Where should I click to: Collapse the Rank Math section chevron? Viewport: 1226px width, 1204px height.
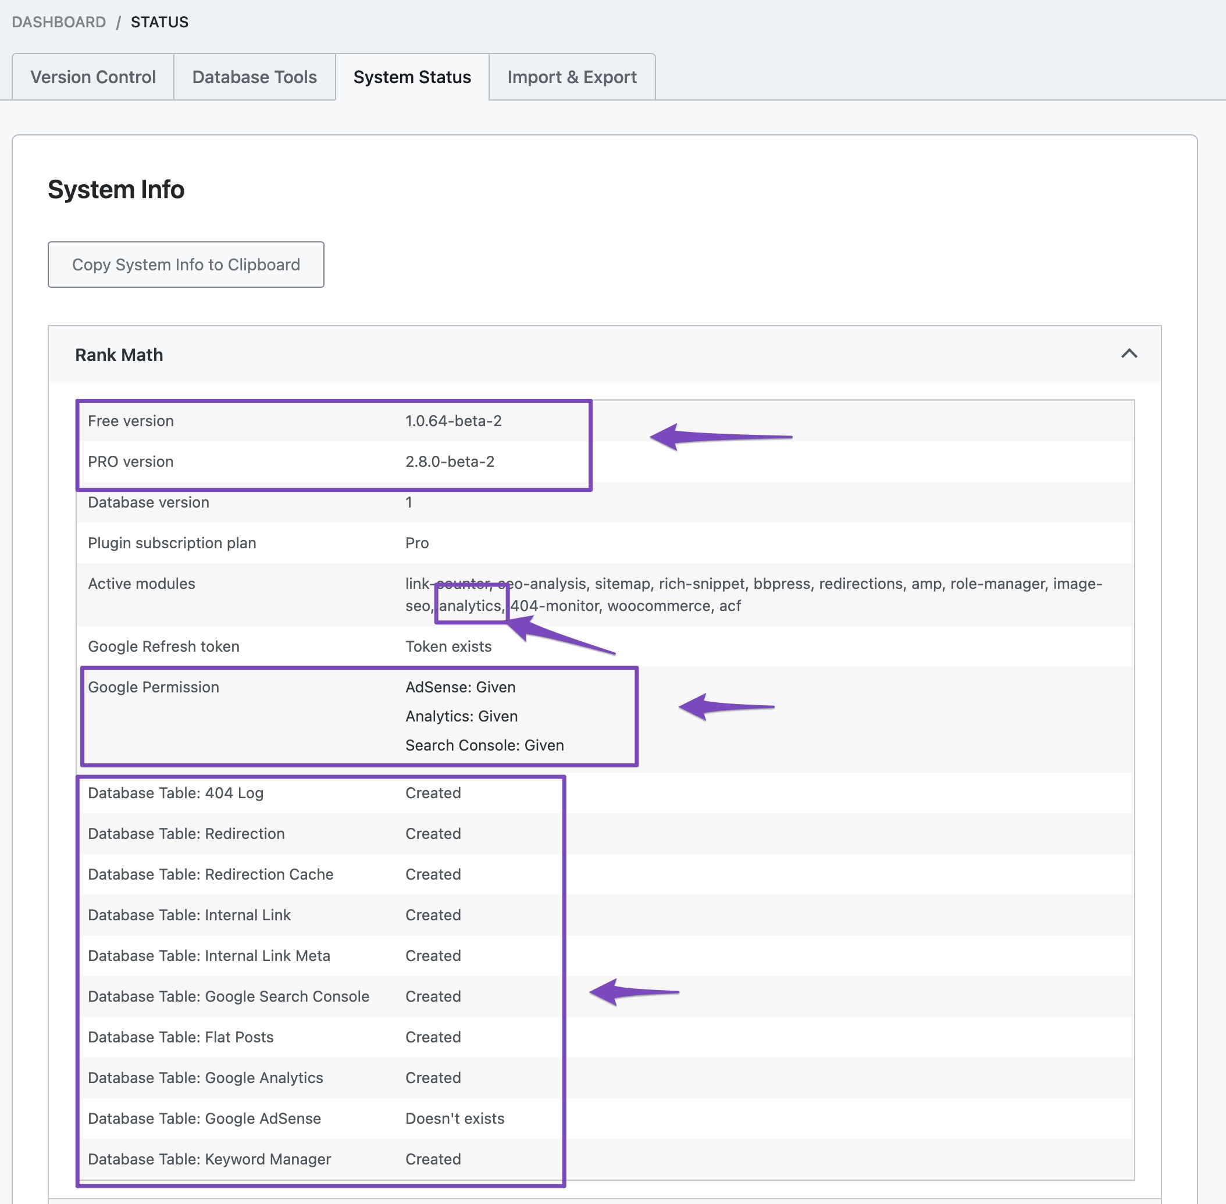coord(1128,353)
